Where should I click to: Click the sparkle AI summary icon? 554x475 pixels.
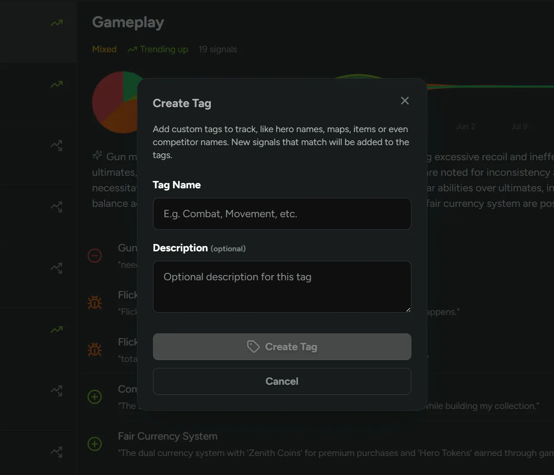pos(97,155)
